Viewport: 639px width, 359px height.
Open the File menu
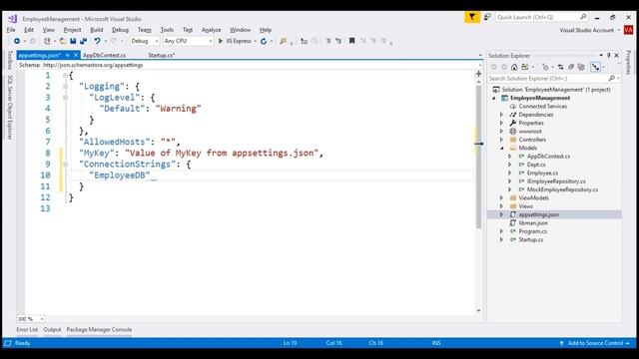pos(11,30)
